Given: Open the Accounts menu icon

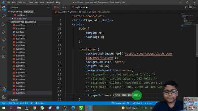Looking at the screenshot, I should pos(4,89).
